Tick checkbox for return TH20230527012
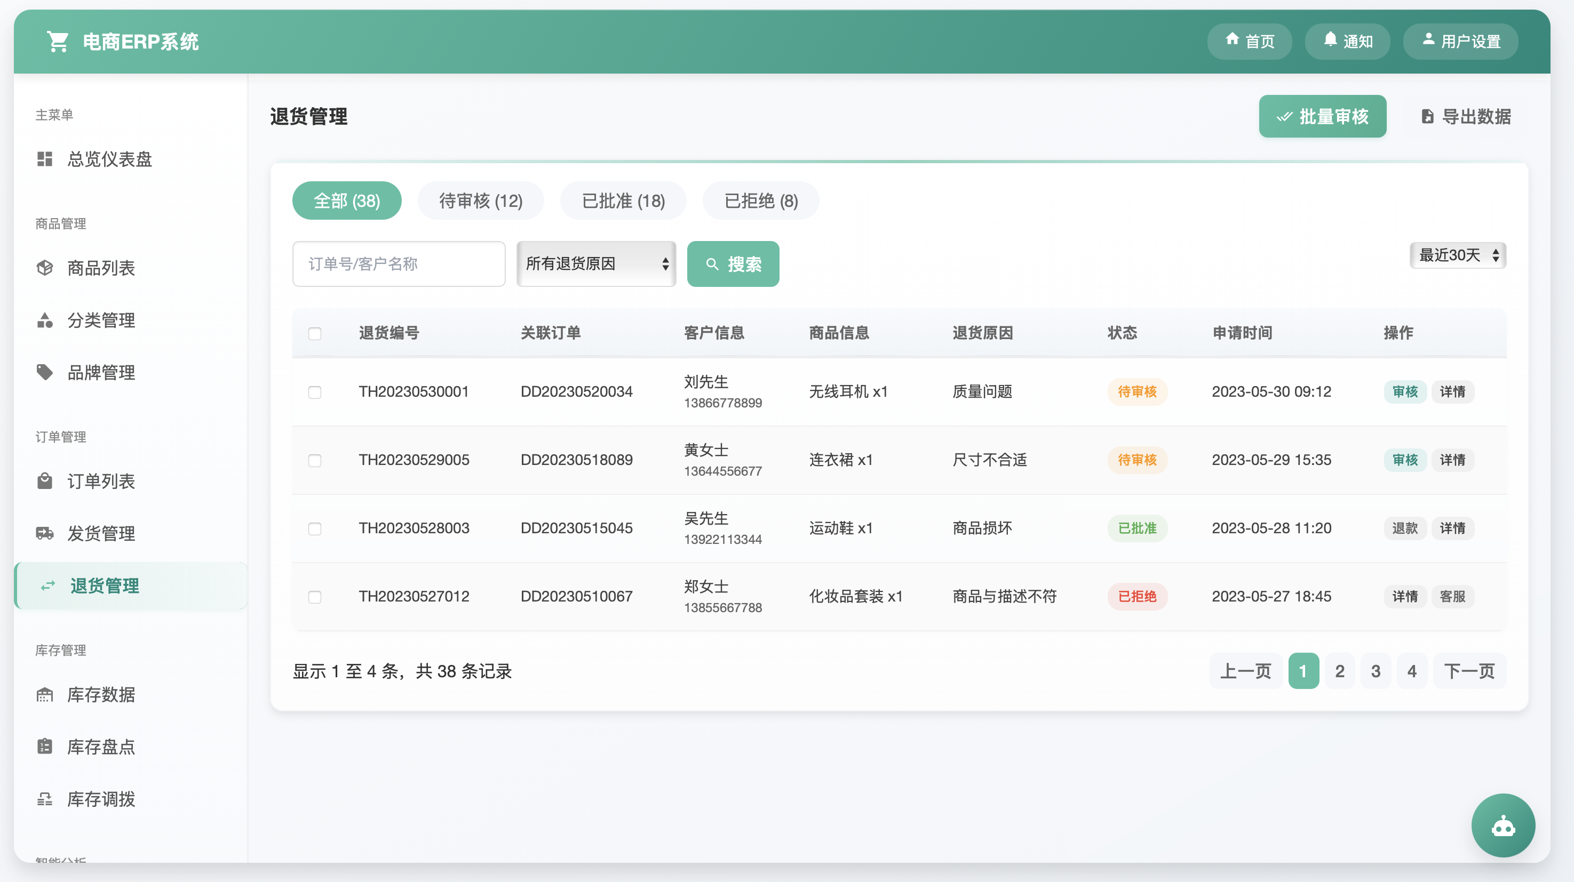Image resolution: width=1574 pixels, height=882 pixels. tap(315, 597)
